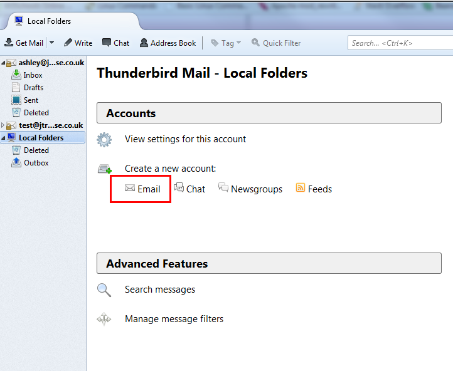Screen dimensions: 453x371
Task: Select Local Folders in the sidebar
Action: pos(41,138)
